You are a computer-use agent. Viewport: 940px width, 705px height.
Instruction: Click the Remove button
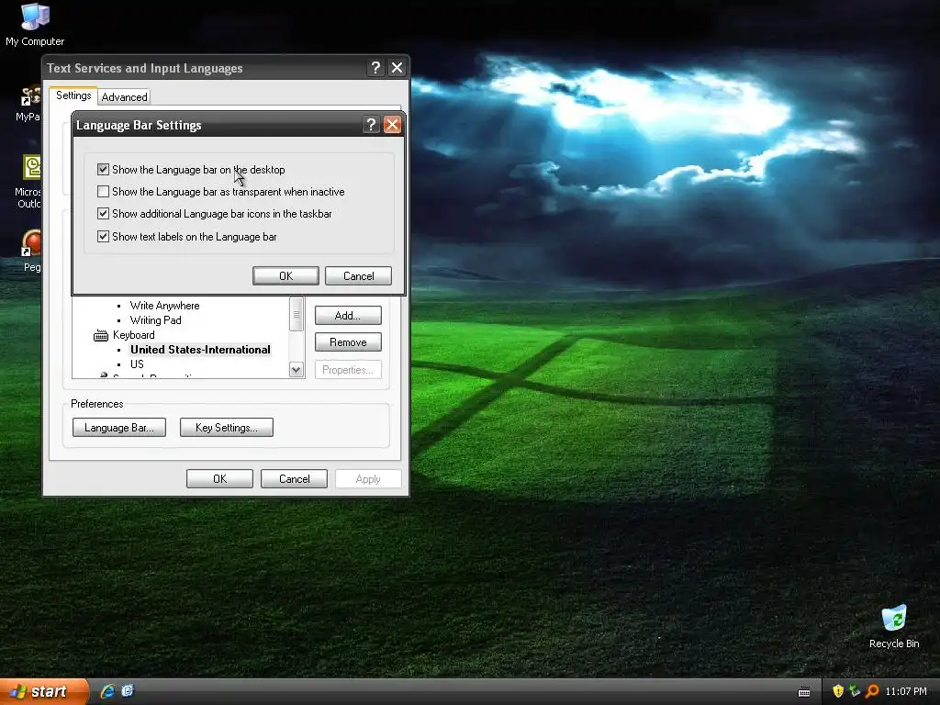pos(348,342)
